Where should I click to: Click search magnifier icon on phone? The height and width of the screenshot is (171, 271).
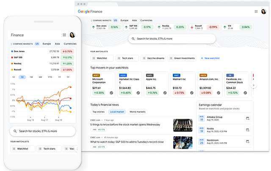15,131
